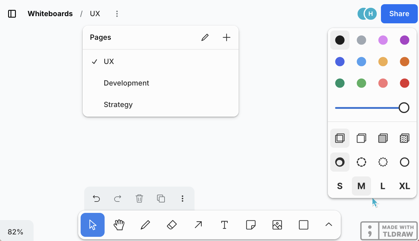Select the Rectangle shape tool
The image size is (419, 241).
coord(304,225)
